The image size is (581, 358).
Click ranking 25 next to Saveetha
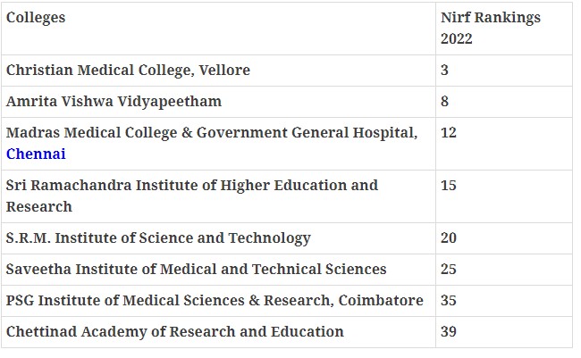tap(449, 269)
